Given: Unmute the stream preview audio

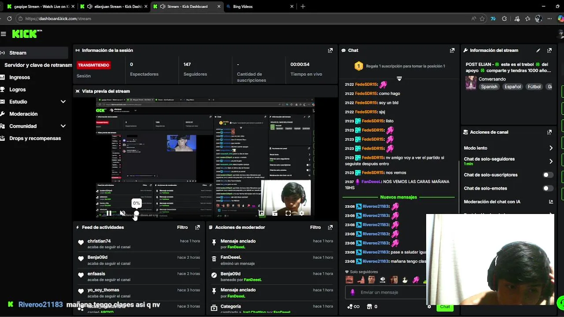Looking at the screenshot, I should 122,214.
